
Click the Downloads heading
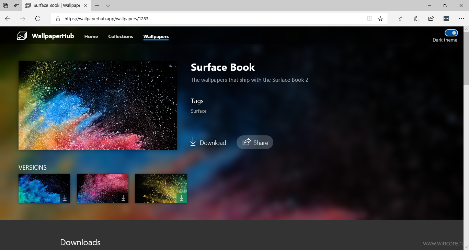[80, 242]
